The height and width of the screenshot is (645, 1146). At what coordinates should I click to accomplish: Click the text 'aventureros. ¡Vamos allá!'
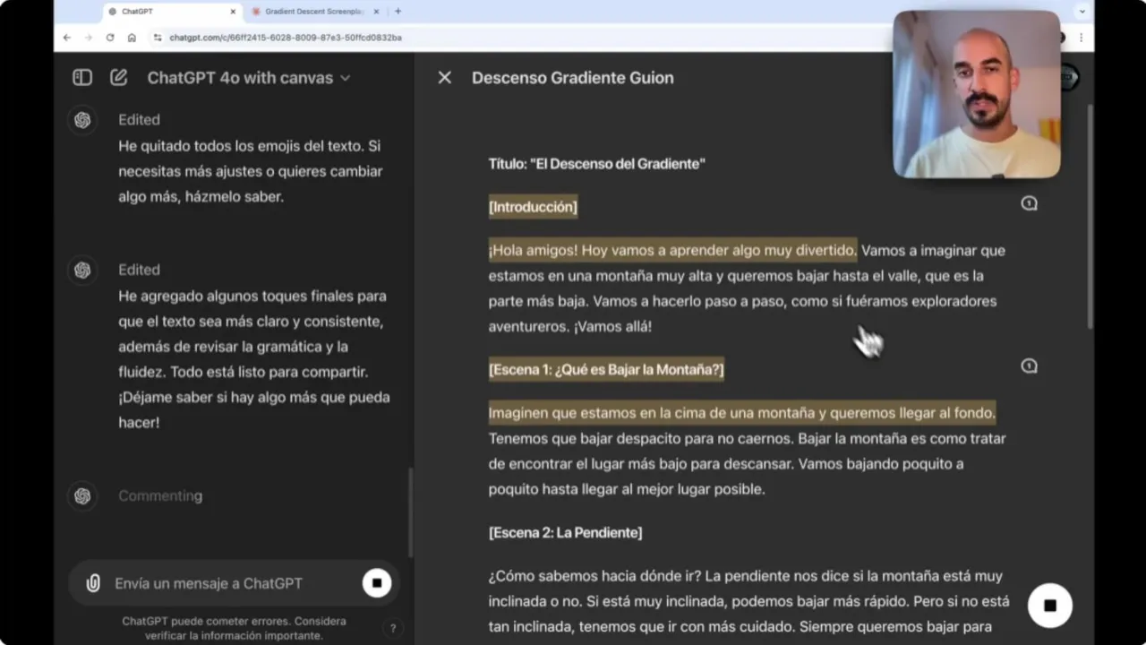(x=569, y=327)
